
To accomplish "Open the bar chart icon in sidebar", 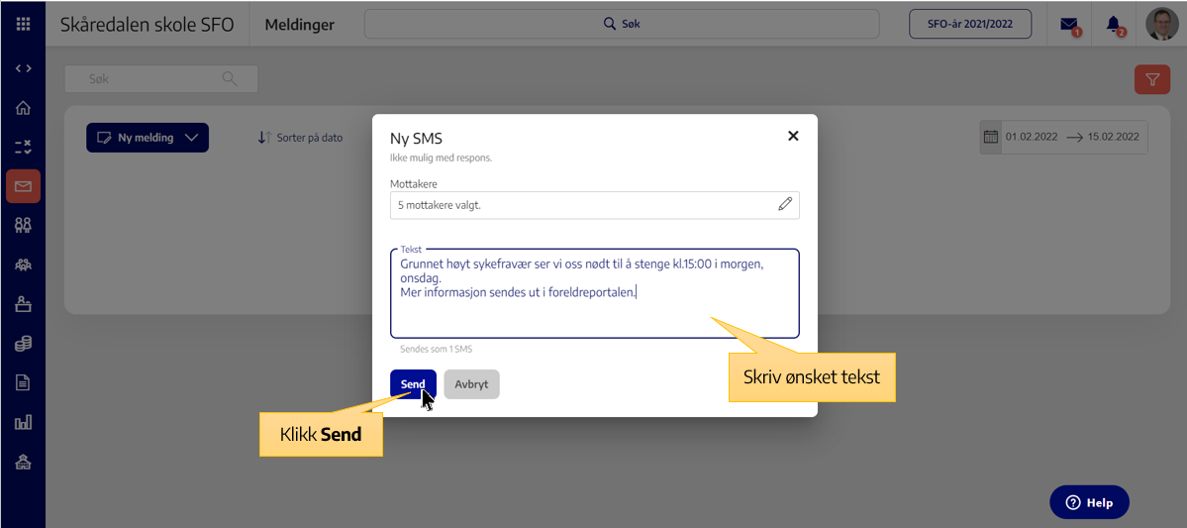I will 23,422.
